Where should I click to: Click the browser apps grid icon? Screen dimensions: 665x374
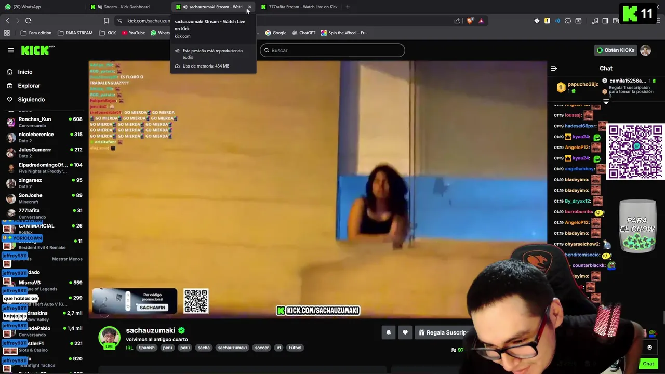pos(7,33)
